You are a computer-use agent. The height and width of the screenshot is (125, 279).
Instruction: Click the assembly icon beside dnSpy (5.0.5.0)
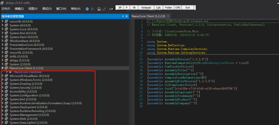point(6,60)
